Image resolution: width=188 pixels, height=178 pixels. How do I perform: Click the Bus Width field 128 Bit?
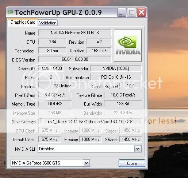pos(123,104)
